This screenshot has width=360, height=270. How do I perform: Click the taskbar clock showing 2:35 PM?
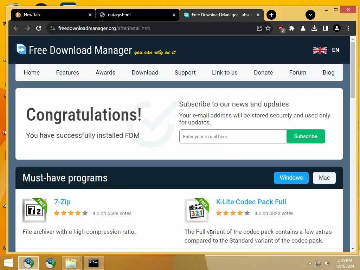coord(345,263)
